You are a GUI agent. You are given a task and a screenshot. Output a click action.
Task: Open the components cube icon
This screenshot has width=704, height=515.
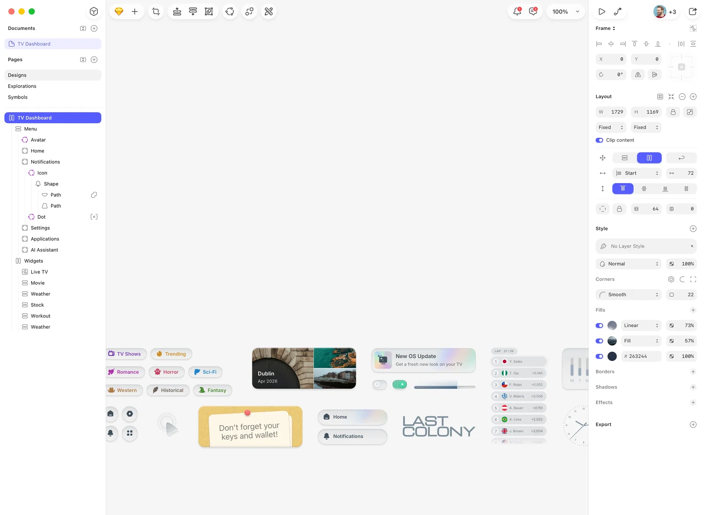coord(93,11)
